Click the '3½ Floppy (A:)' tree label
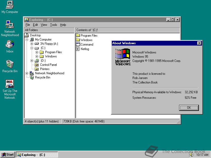 49,44
